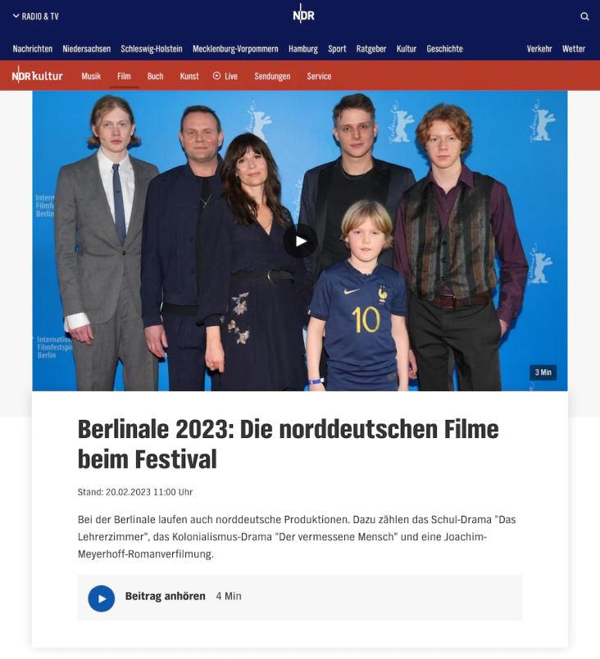The width and height of the screenshot is (600, 659).
Task: Play the Berlinale video
Action: coord(301,241)
